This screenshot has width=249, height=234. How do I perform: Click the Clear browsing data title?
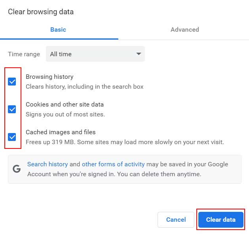pyautogui.click(x=41, y=12)
